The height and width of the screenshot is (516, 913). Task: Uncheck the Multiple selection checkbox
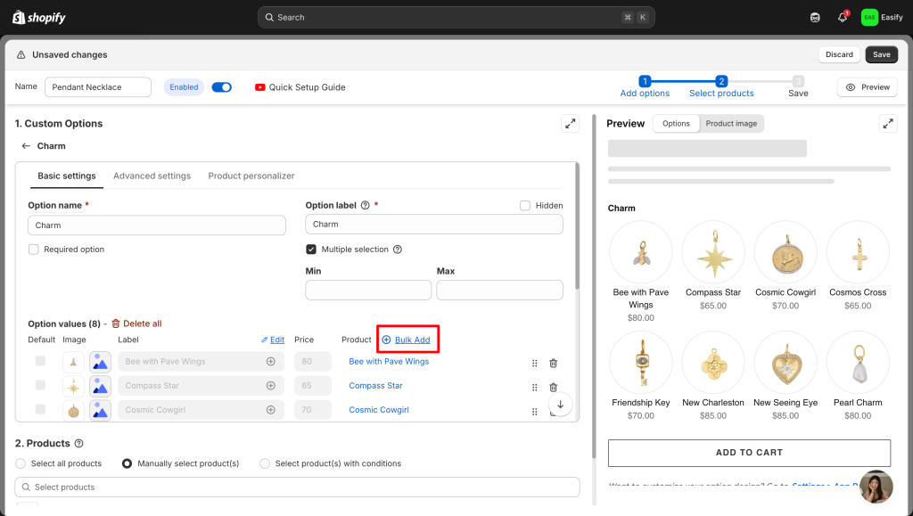(311, 250)
